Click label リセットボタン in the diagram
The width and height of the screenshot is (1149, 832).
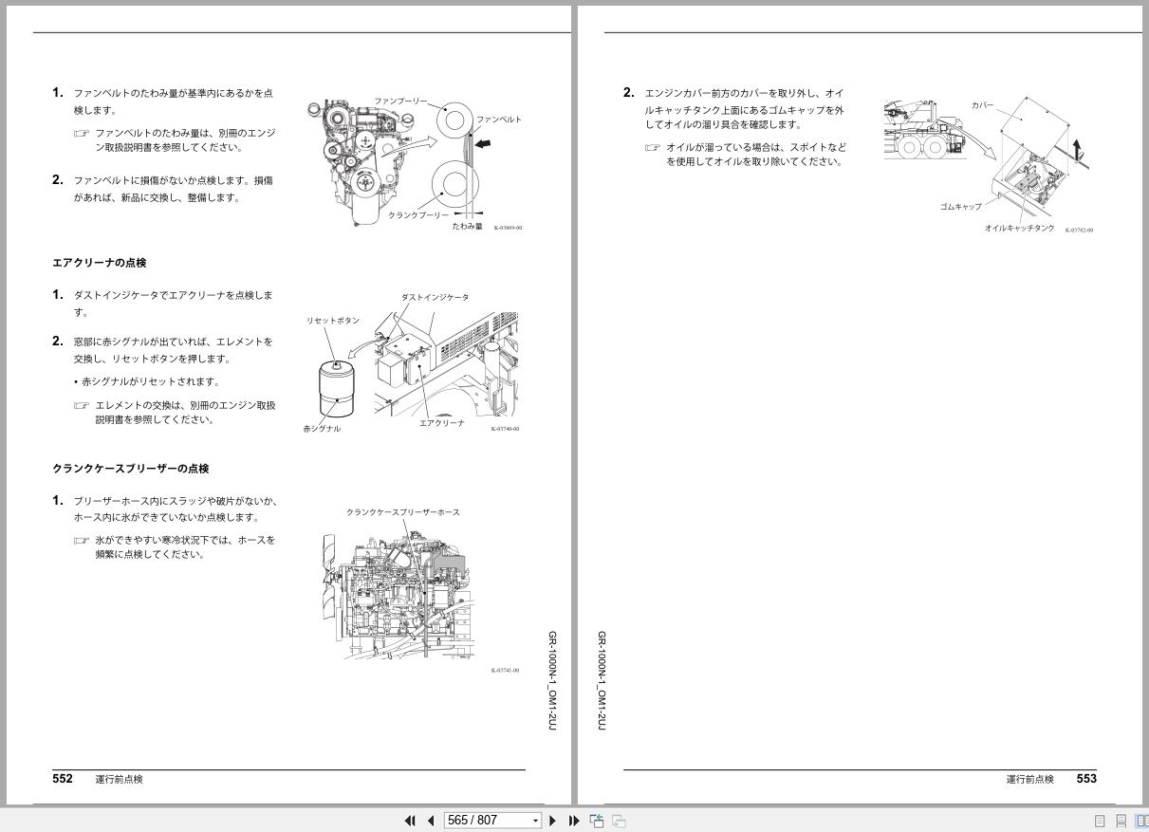coord(333,321)
